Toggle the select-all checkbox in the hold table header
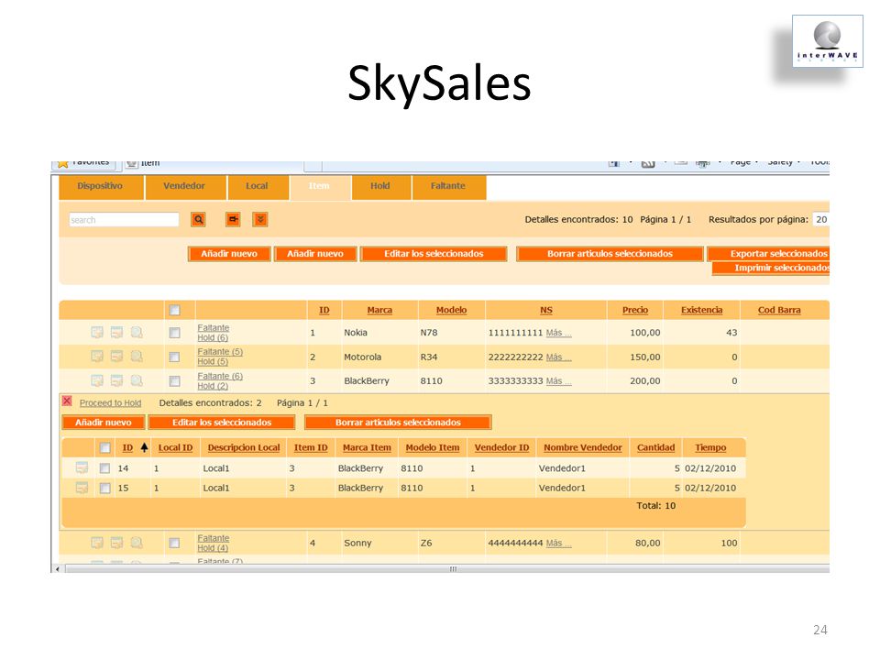This screenshot has height=660, width=880. pos(104,447)
